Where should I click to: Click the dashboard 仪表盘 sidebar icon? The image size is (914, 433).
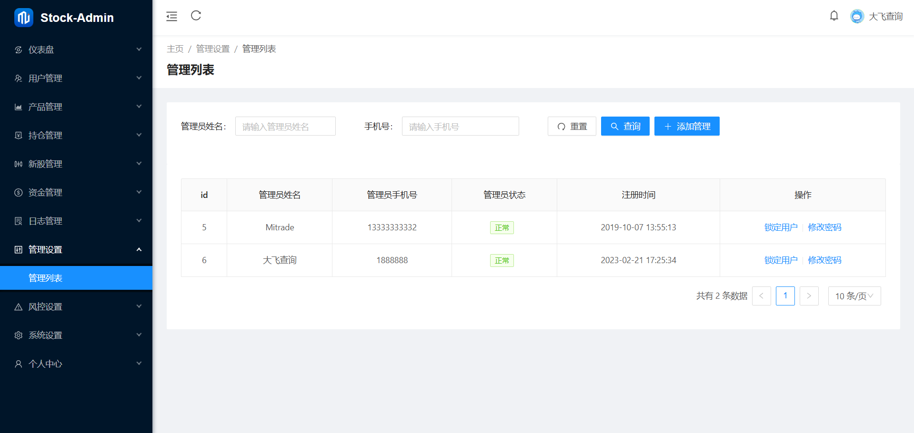click(19, 50)
